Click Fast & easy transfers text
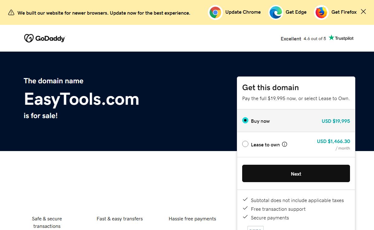374x230 pixels. click(x=120, y=219)
